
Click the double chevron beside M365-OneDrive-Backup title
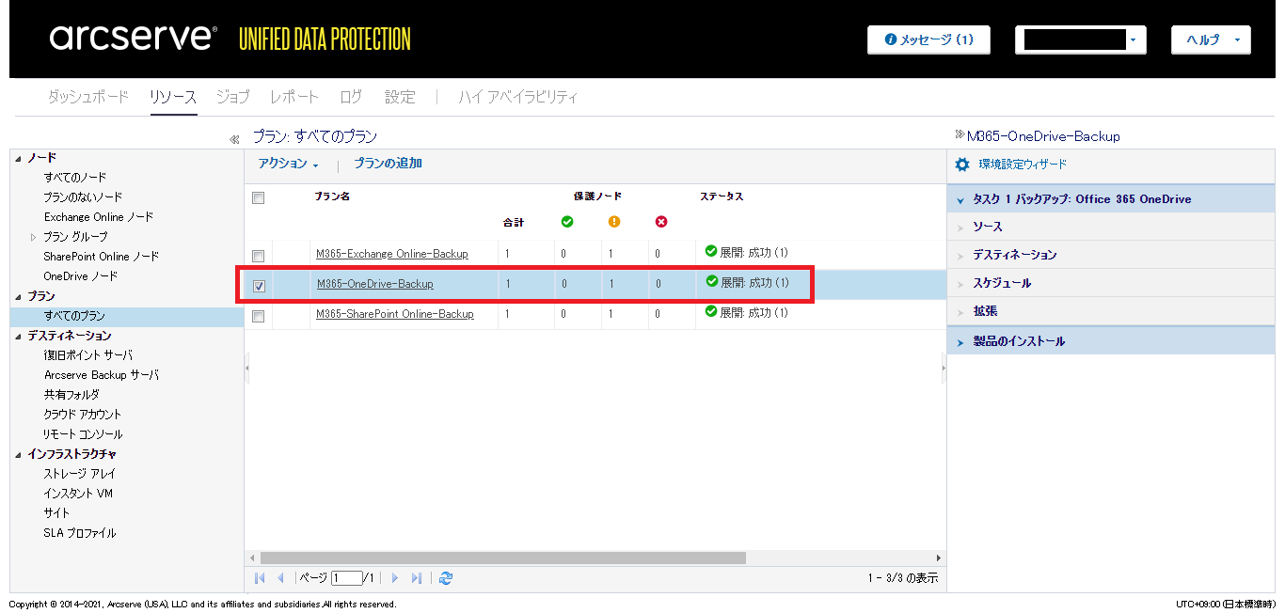click(x=960, y=134)
